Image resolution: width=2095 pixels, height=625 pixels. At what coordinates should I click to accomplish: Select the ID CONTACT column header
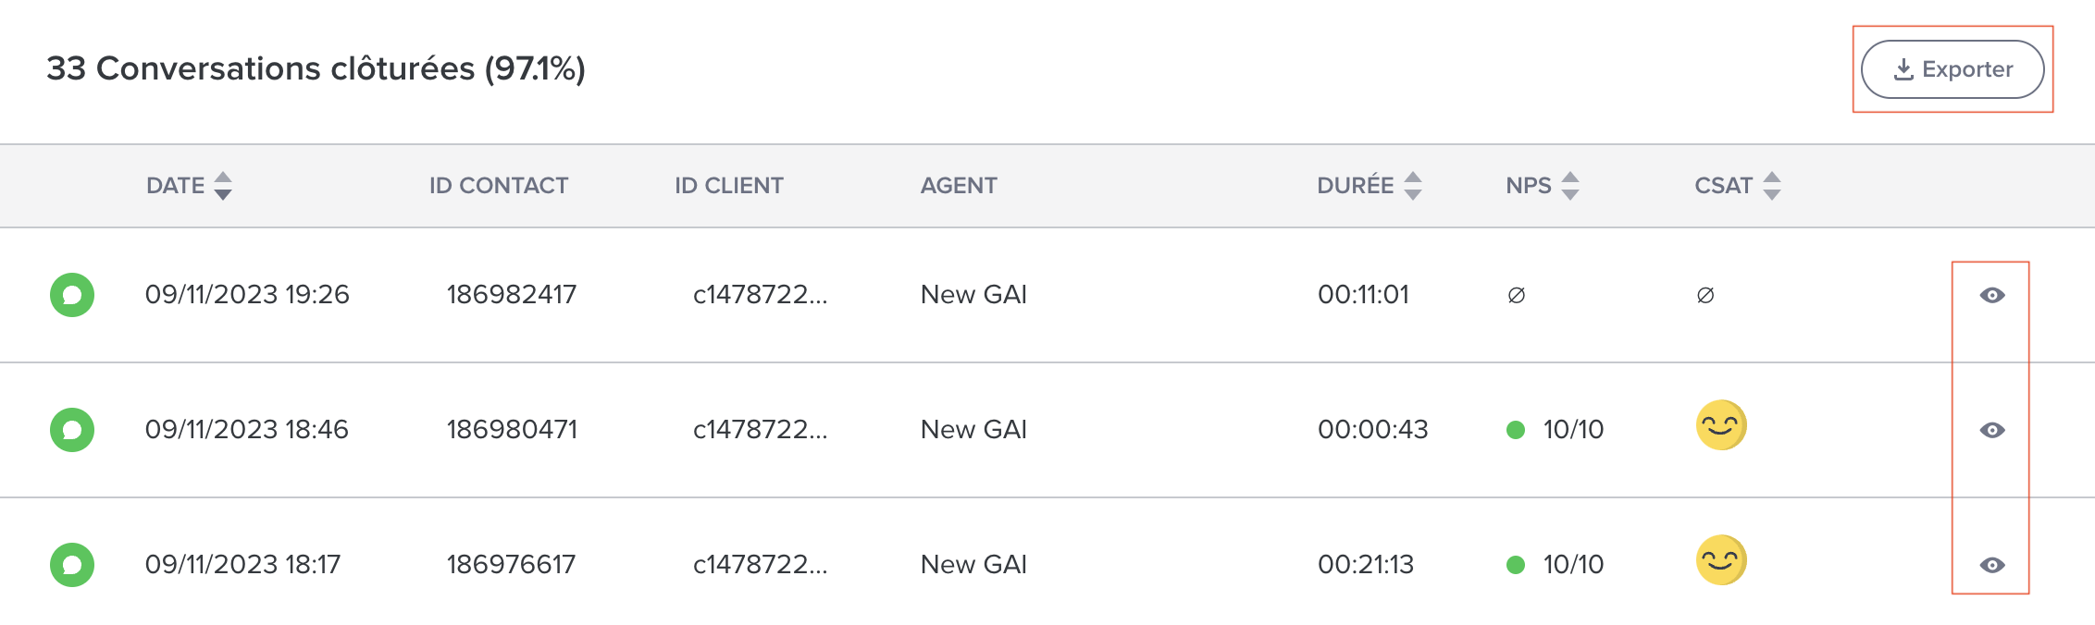499,186
